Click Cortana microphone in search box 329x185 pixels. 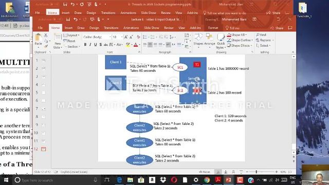(95, 180)
